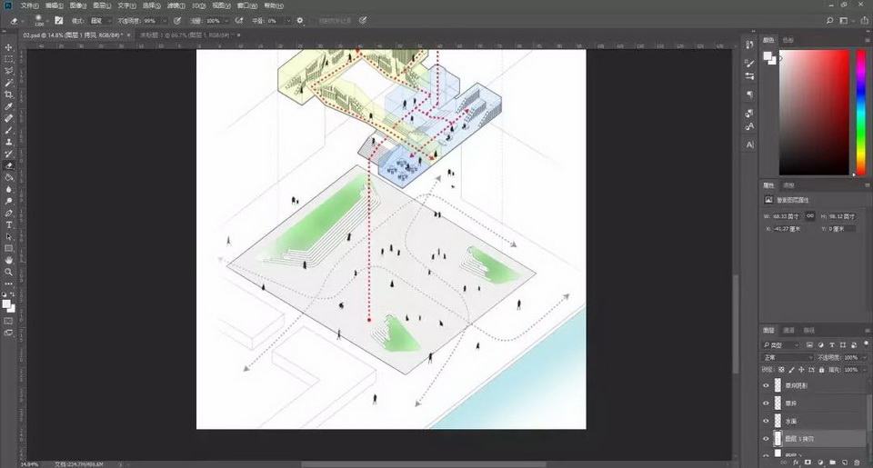Hide the 水面 layer
873x468 pixels.
click(766, 421)
